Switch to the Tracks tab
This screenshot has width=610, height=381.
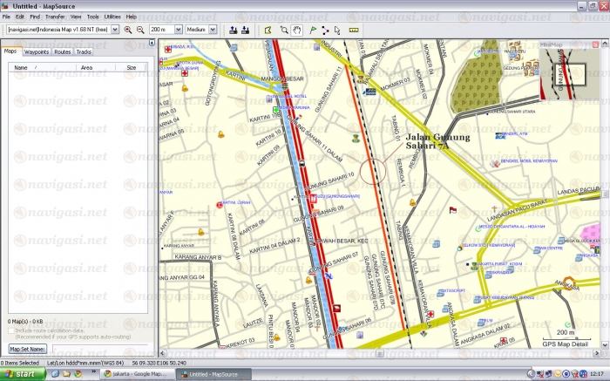coord(84,52)
